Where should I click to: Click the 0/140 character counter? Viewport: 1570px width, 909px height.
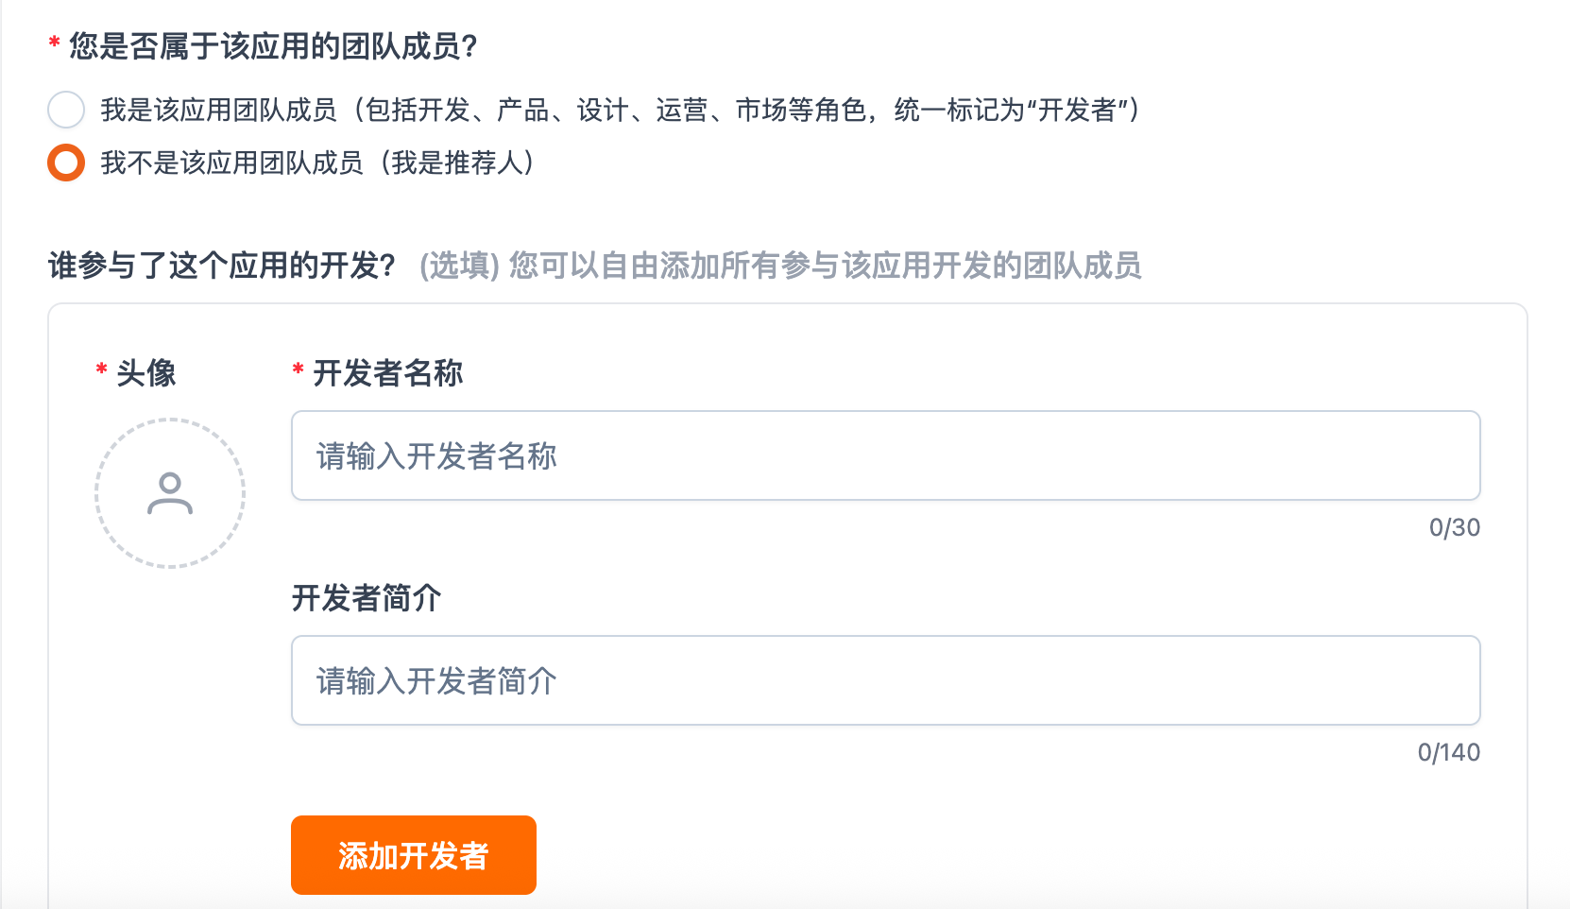click(1448, 752)
